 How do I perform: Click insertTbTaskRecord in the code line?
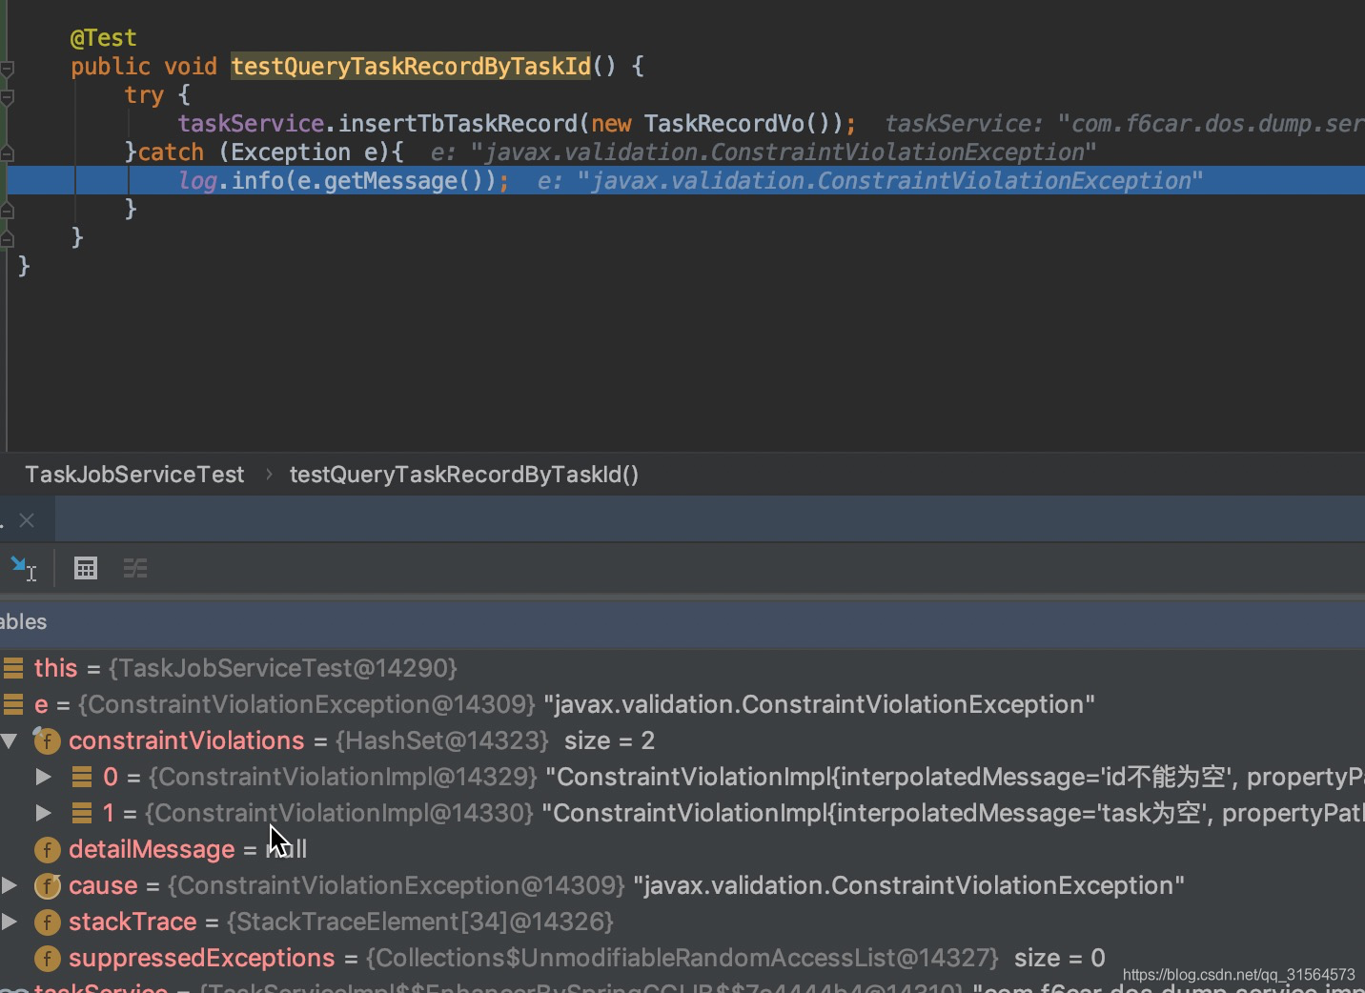pos(458,124)
